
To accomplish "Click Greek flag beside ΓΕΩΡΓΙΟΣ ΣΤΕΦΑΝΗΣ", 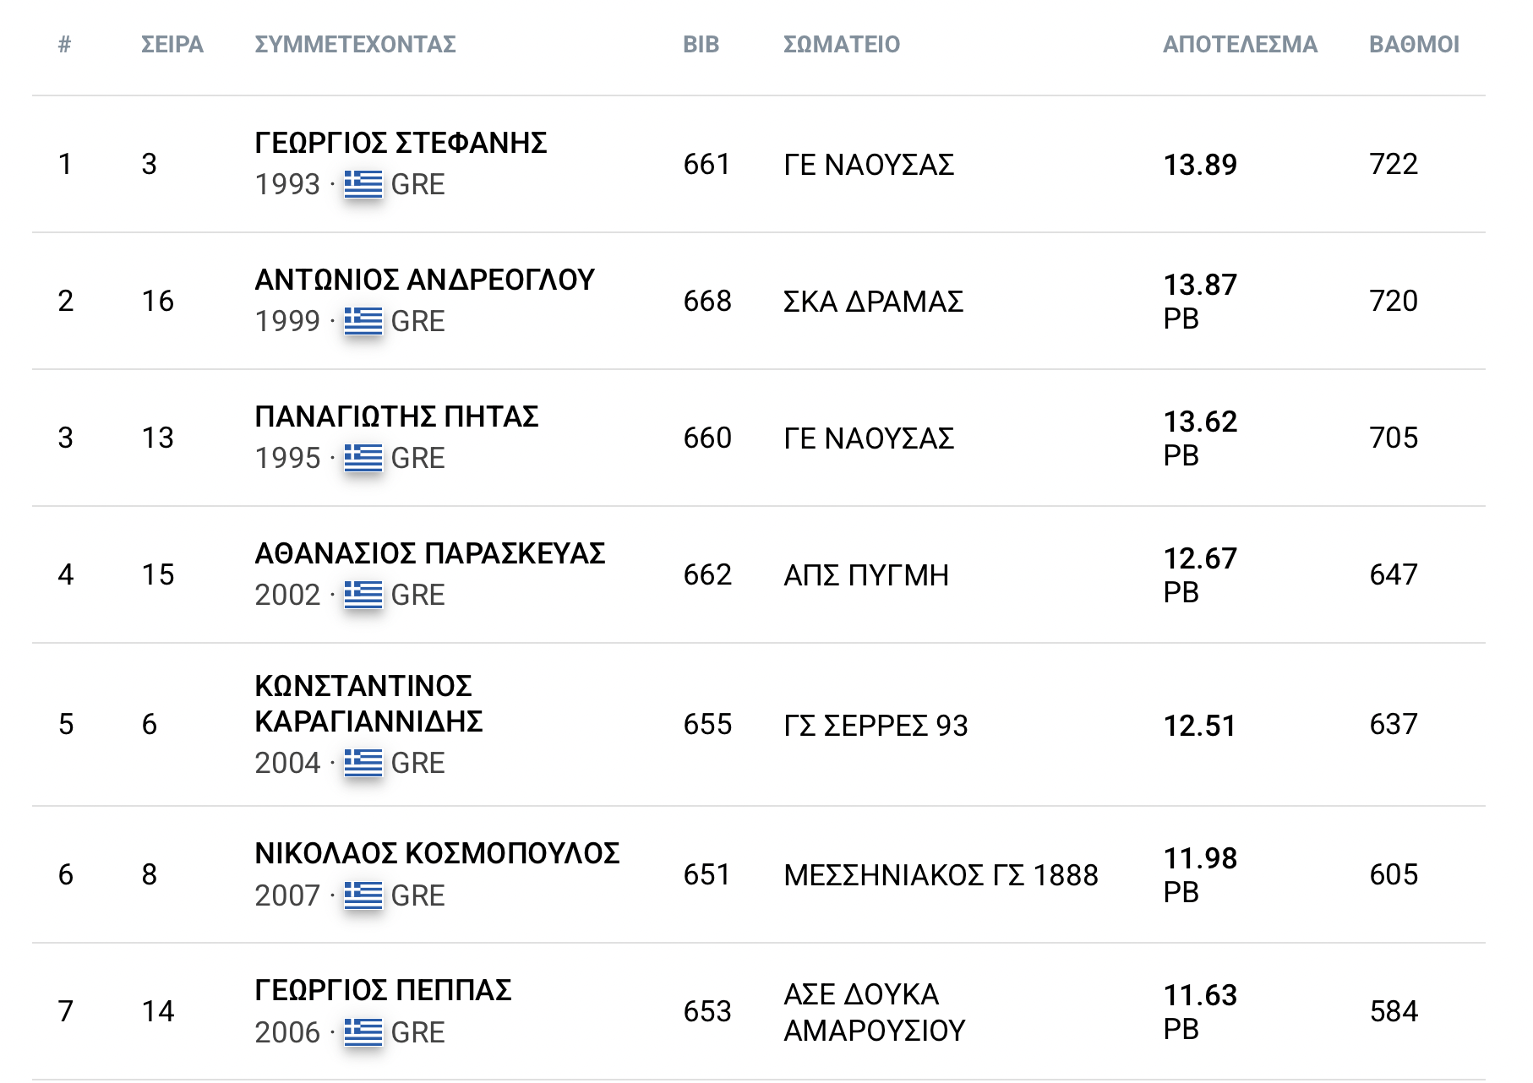I will (363, 184).
